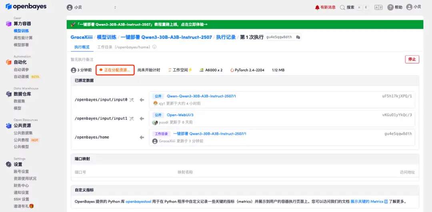Image resolution: width=432 pixels, height=212 pixels.
Task: Open the 自动化 section icon
Action: (x=9, y=62)
